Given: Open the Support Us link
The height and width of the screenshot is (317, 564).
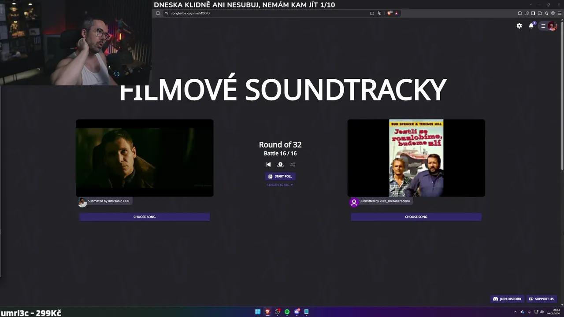Looking at the screenshot, I should point(541,299).
